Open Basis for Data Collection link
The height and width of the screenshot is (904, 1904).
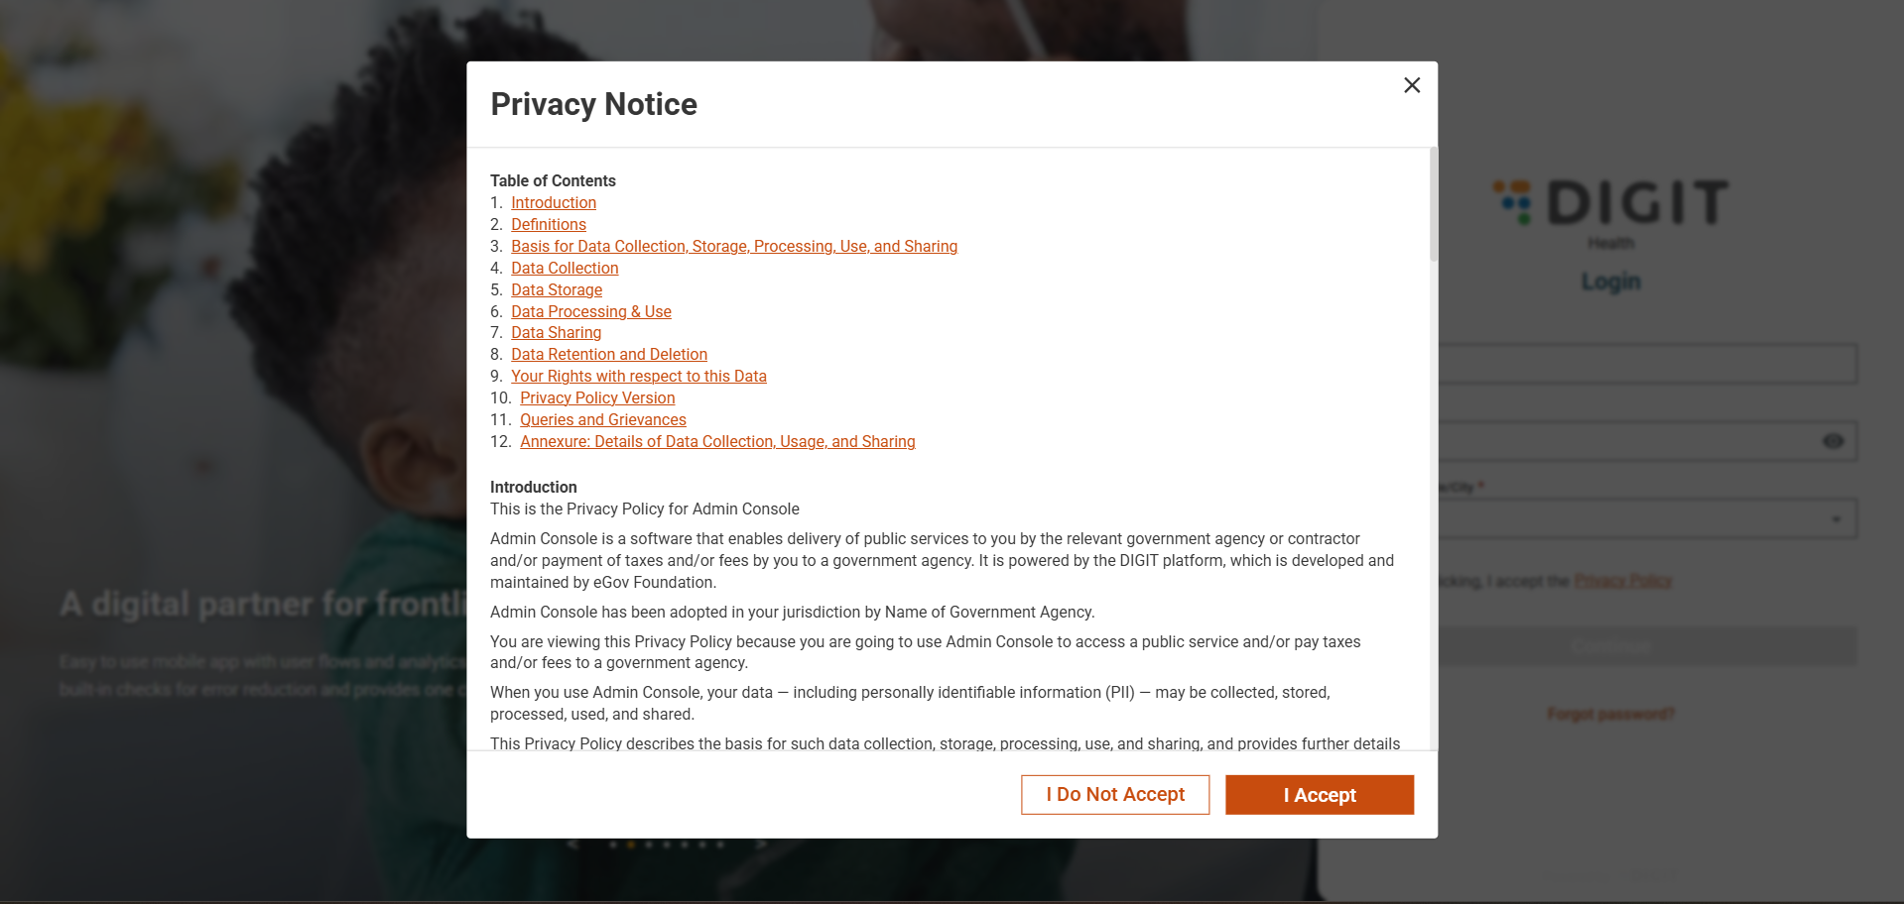[x=734, y=247]
